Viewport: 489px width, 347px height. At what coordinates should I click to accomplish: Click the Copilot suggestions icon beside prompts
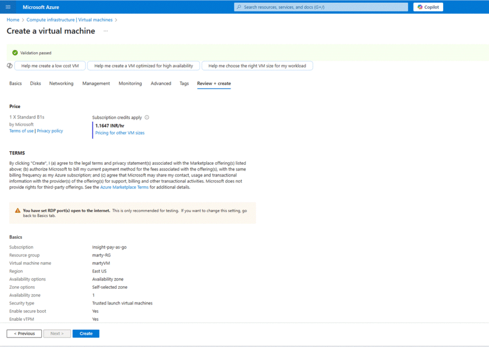coord(10,66)
